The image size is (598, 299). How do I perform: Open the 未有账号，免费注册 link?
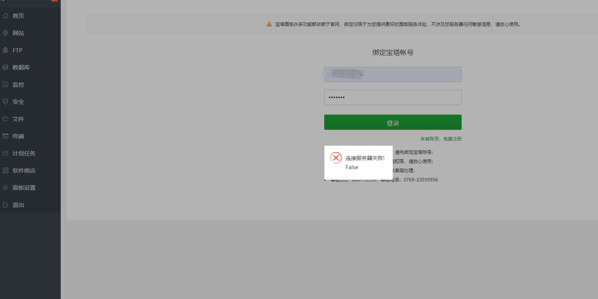441,139
